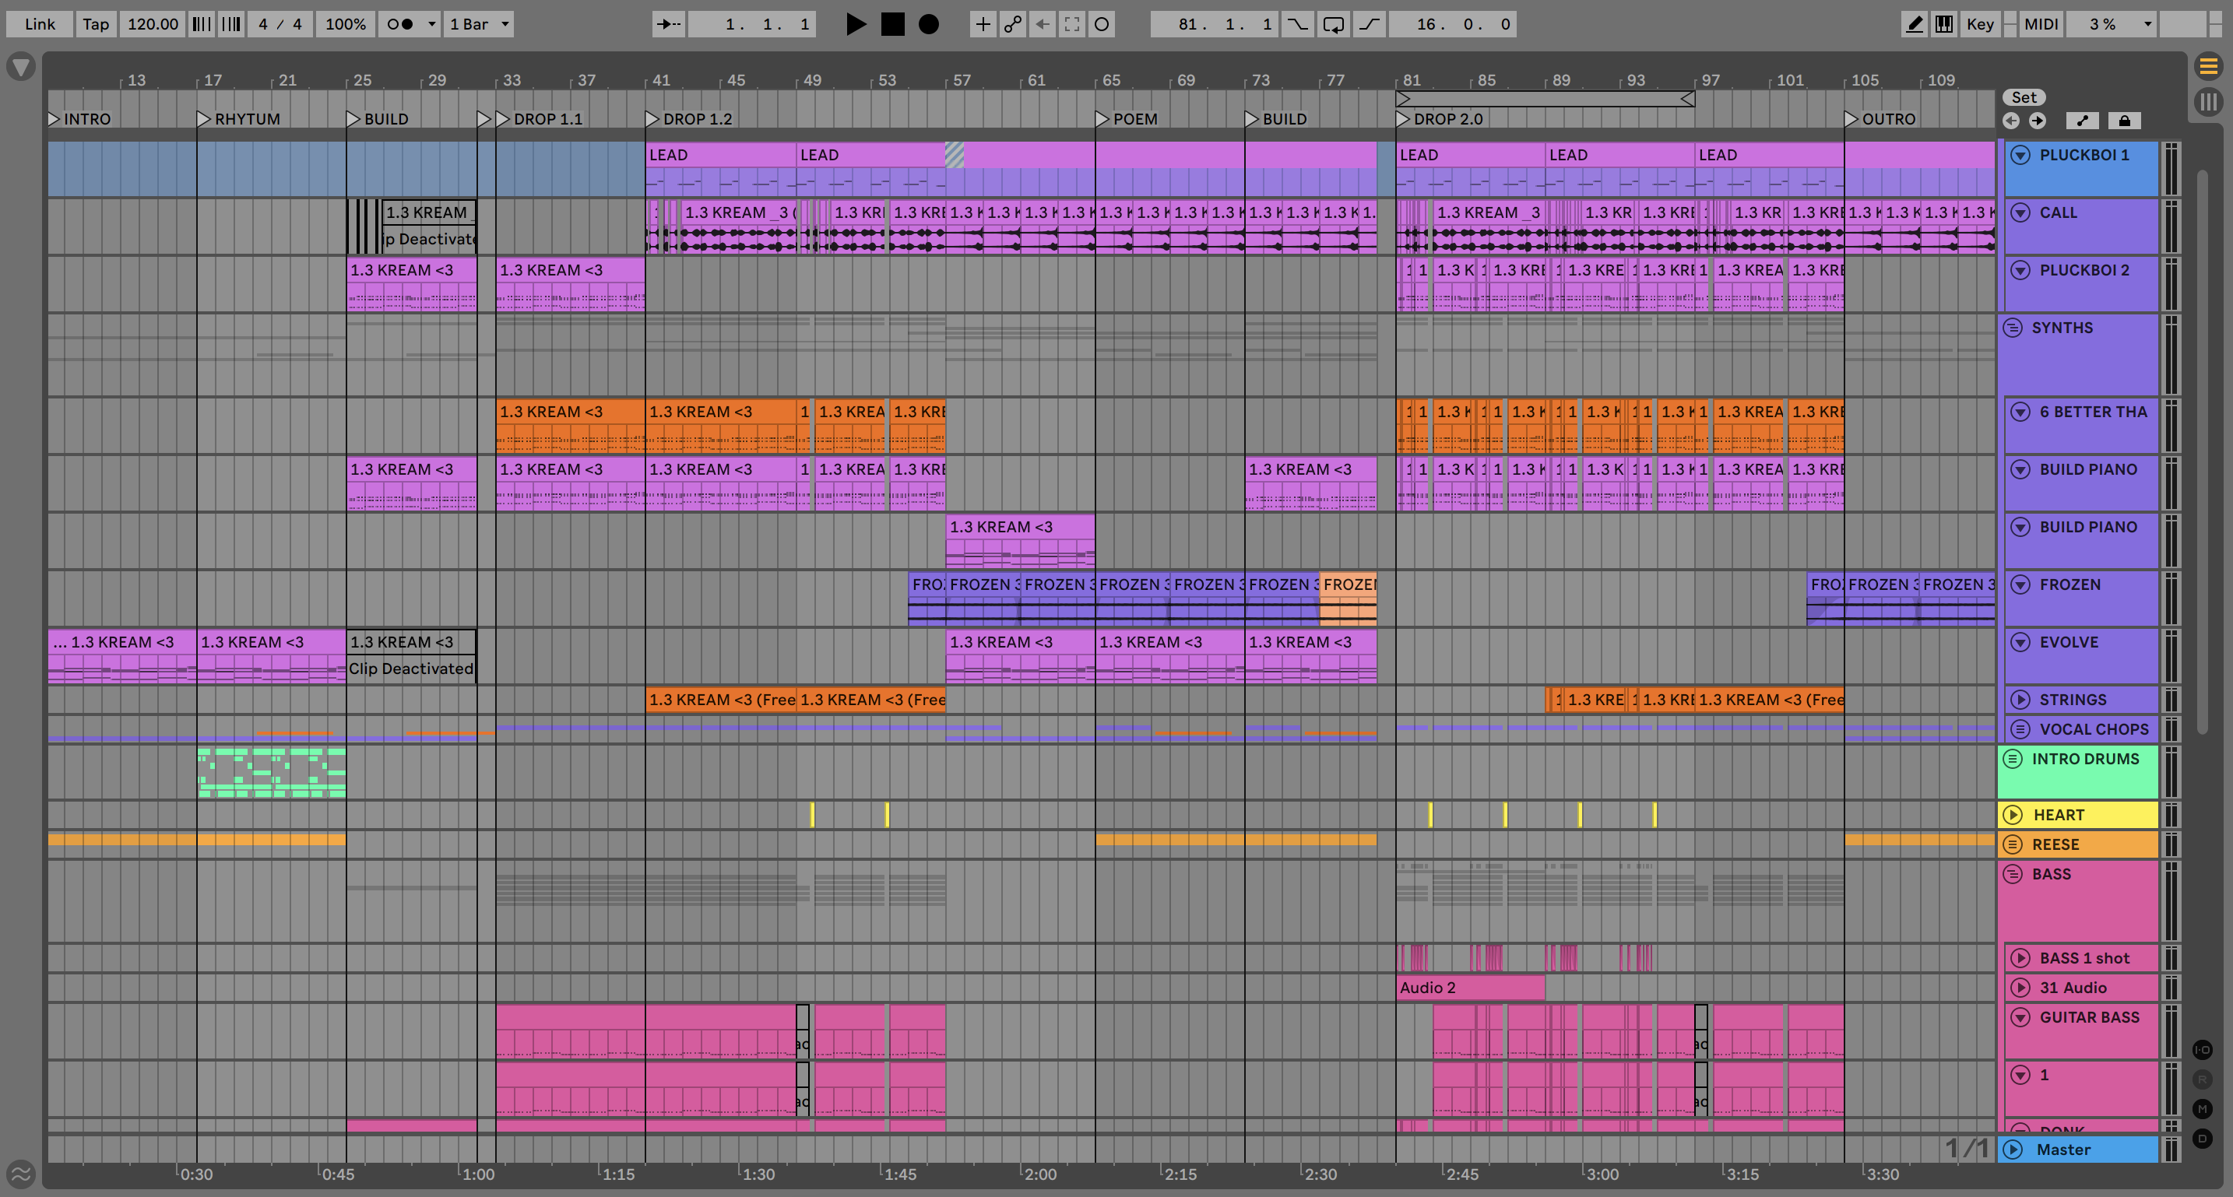
Task: Click the Link button
Action: [40, 24]
